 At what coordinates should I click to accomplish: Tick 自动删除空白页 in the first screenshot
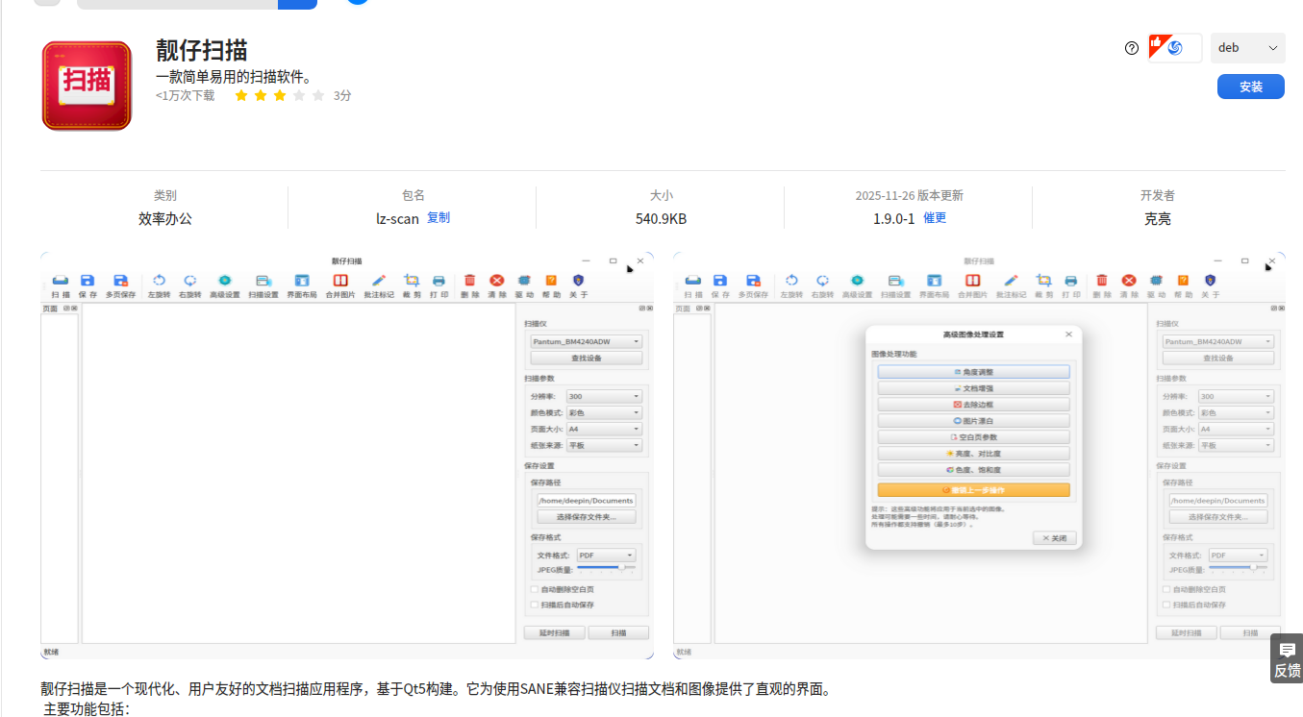click(x=535, y=589)
